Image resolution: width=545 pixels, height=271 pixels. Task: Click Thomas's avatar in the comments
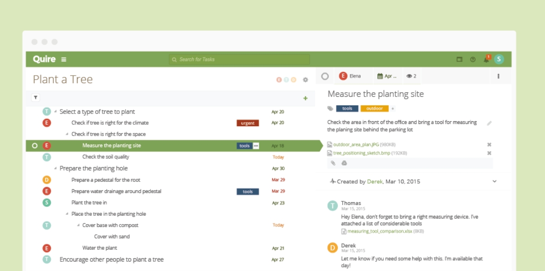pyautogui.click(x=333, y=206)
